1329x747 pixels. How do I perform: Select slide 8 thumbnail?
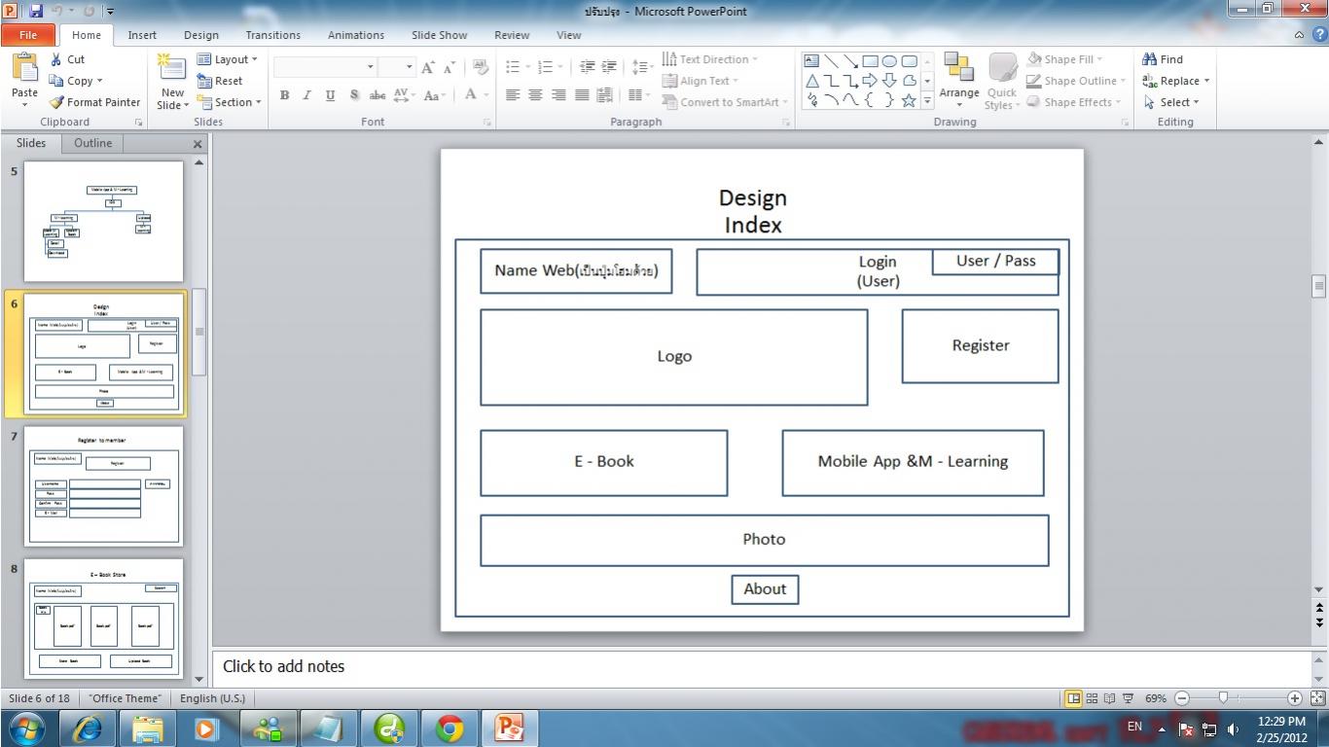click(x=103, y=619)
